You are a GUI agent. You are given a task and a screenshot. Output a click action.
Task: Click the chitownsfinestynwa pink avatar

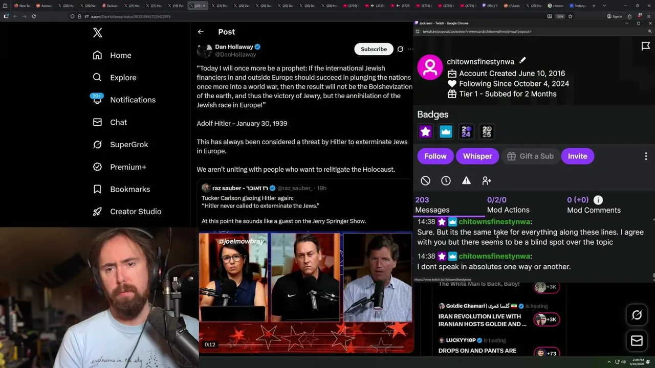coord(430,67)
